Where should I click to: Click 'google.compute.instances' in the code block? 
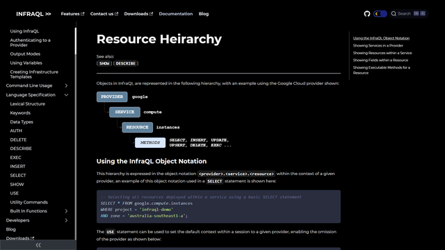pos(163,203)
